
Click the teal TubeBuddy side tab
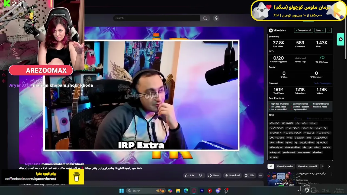pyautogui.click(x=340, y=39)
